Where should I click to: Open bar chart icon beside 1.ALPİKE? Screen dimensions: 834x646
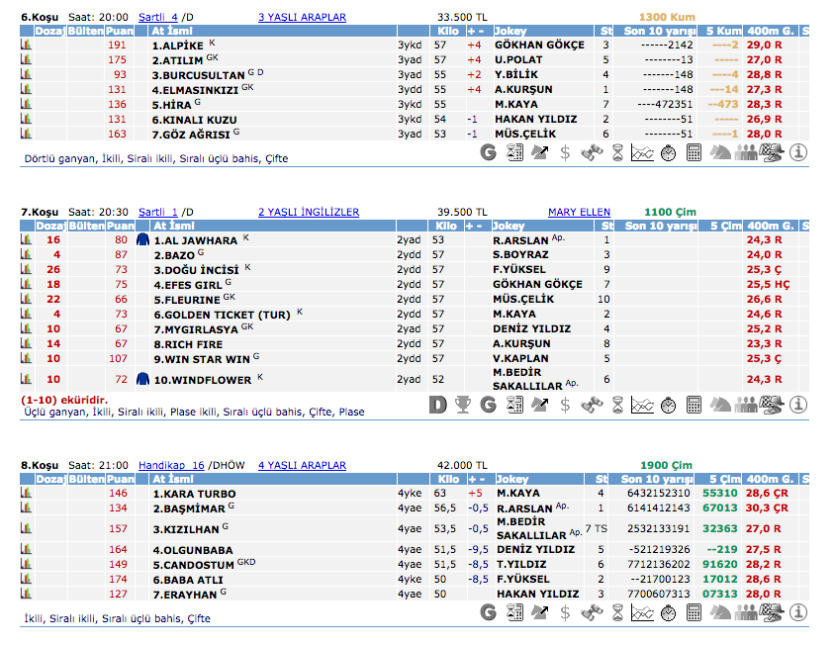pyautogui.click(x=26, y=46)
